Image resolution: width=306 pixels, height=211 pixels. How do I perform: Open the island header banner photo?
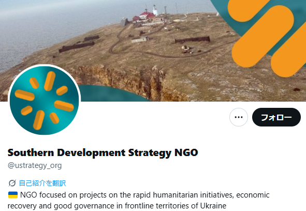[x=153, y=51]
